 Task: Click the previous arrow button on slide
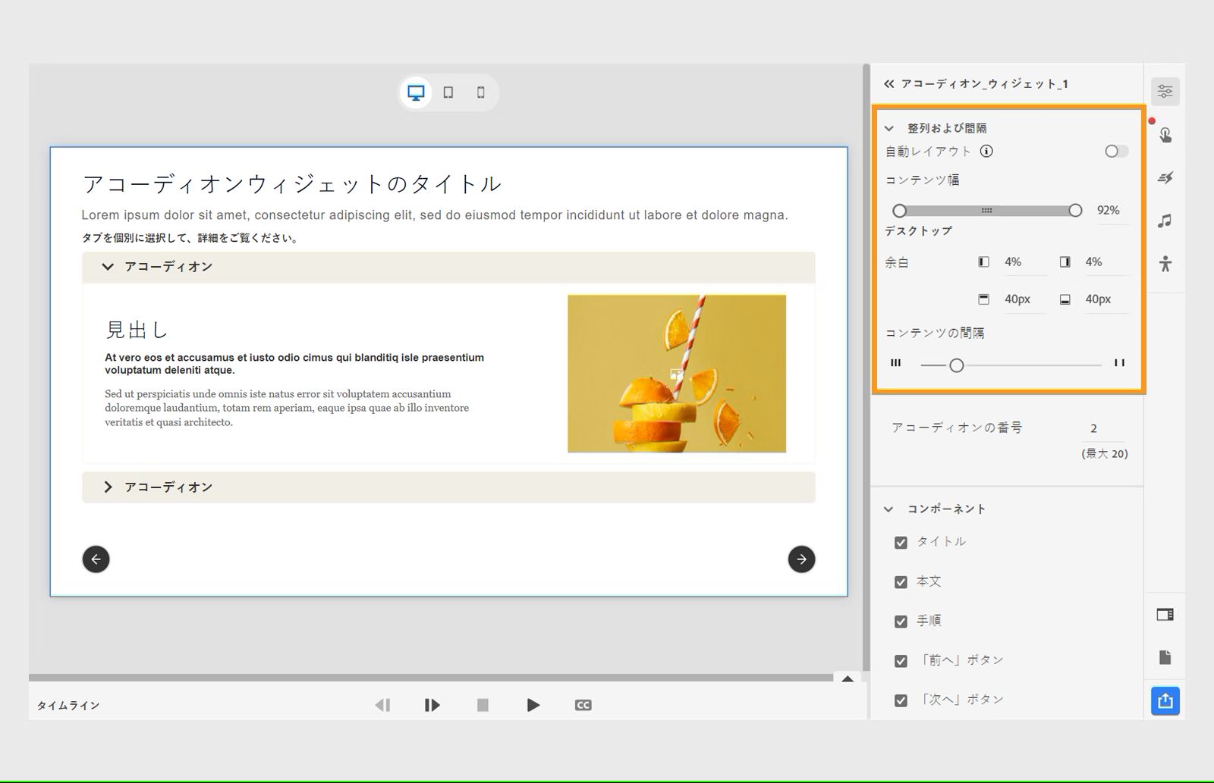click(96, 559)
